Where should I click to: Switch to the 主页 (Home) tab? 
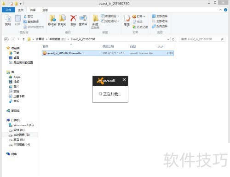tap(21, 10)
